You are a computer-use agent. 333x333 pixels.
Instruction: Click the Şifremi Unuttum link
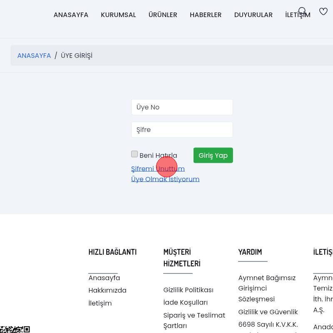coord(158,169)
